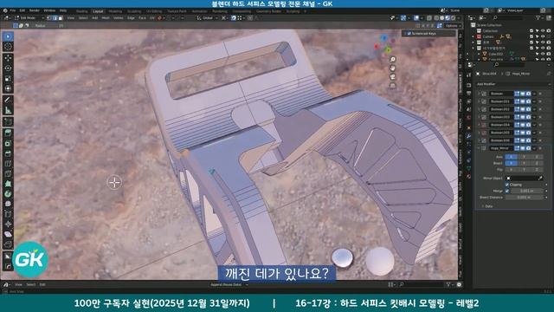Toggle the mirror Merge checkbox
Viewport: 554px width, 312px height.
(x=507, y=191)
